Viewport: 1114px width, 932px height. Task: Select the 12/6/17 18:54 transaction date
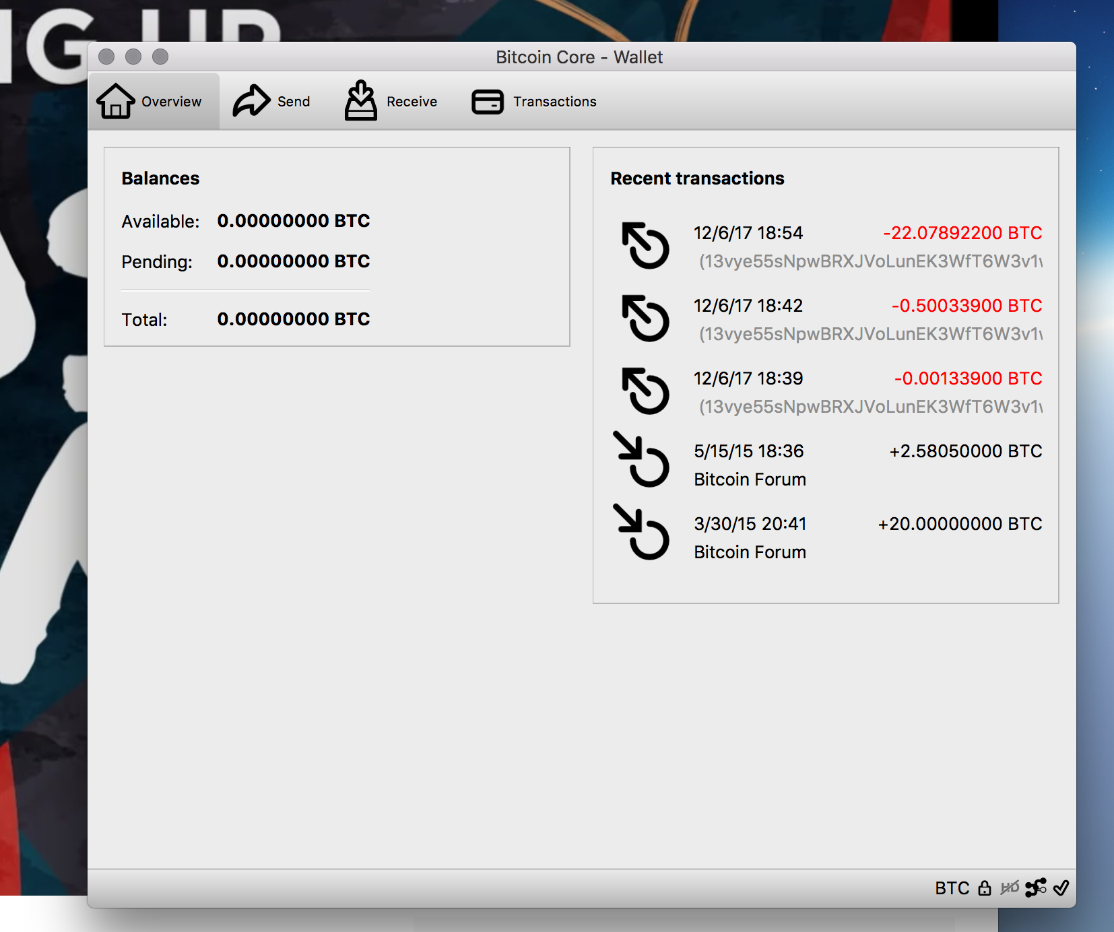coord(748,233)
